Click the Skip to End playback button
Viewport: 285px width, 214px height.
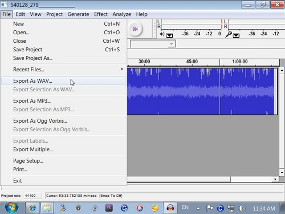point(135,29)
